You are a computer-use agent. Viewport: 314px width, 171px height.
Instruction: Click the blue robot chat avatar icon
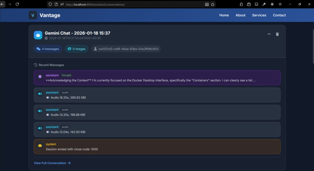[x=38, y=35]
